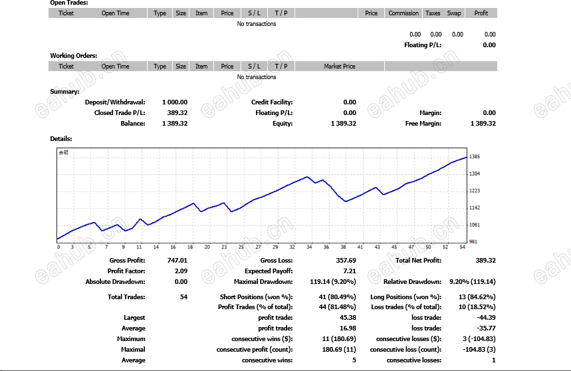
Task: Select the S / L header in Working Orders
Action: pyautogui.click(x=254, y=66)
